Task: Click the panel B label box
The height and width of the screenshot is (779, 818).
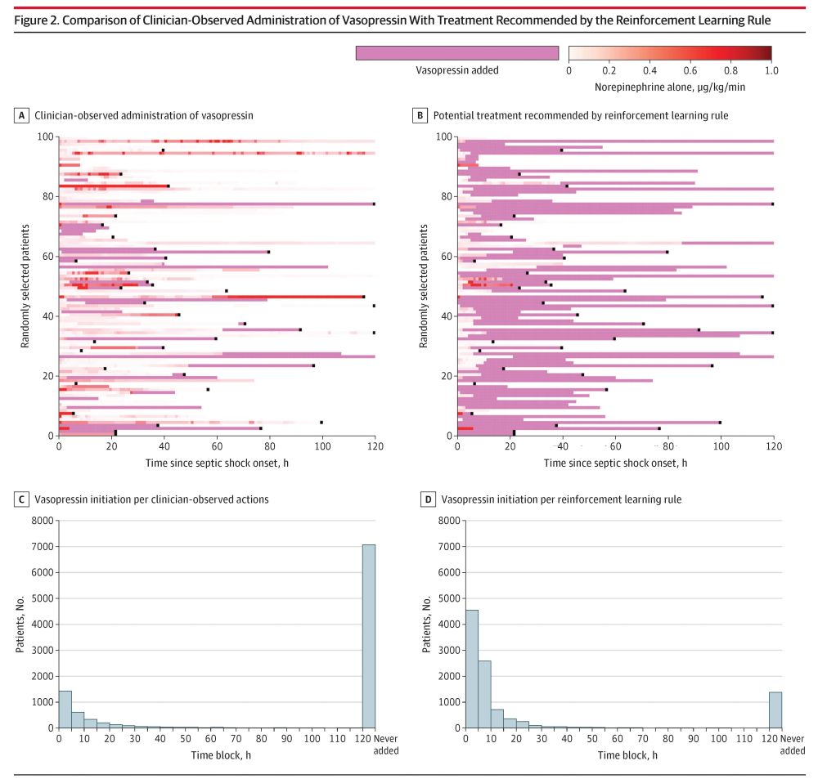Action: tap(420, 116)
